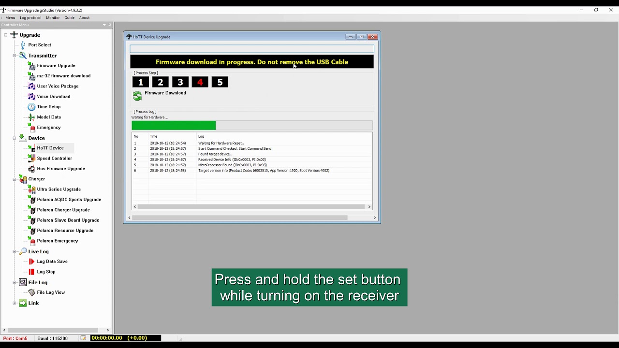619x348 pixels.
Task: Open the Guide menu
Action: [70, 18]
